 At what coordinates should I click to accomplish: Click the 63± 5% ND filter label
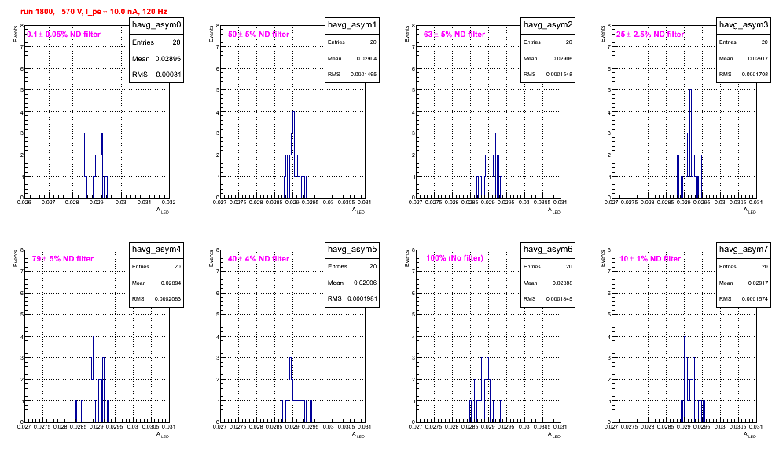tap(454, 35)
